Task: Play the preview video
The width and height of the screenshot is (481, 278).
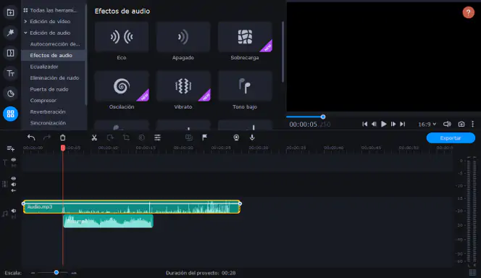Action: click(x=383, y=124)
